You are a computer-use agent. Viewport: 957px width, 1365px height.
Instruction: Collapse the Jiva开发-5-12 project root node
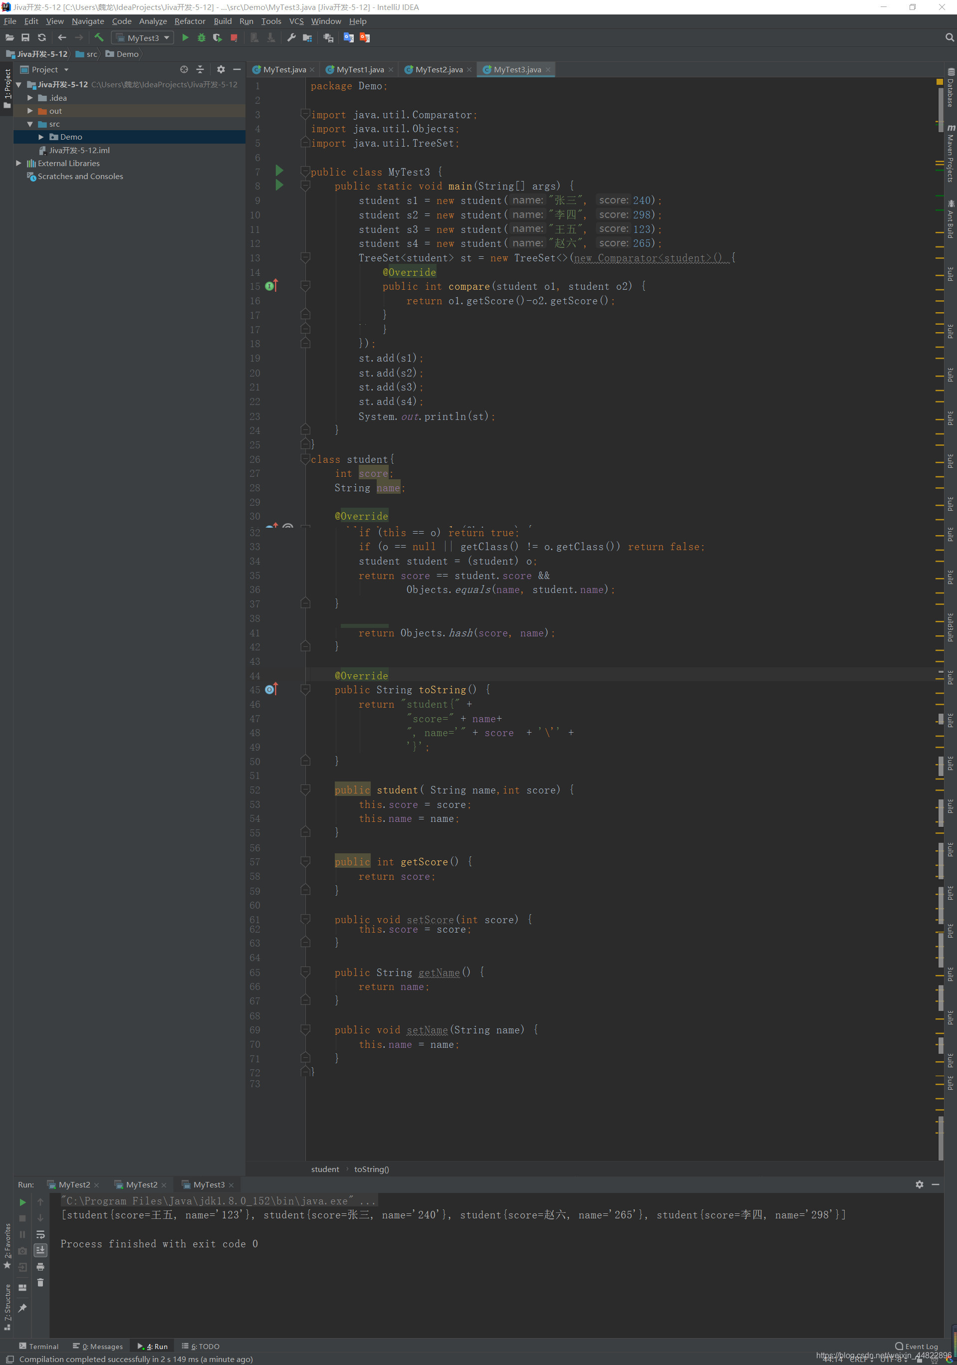19,85
